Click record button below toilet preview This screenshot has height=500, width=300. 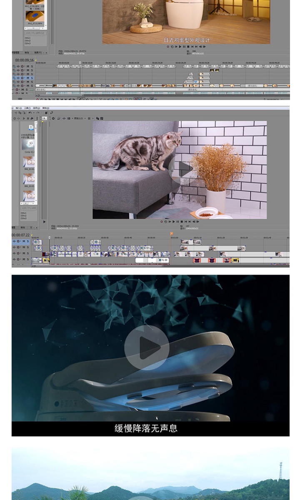pyautogui.click(x=168, y=47)
